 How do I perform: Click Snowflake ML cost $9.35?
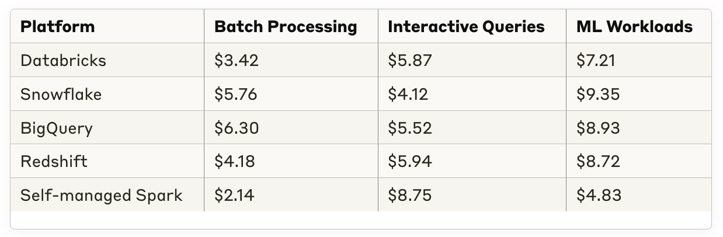tap(597, 95)
